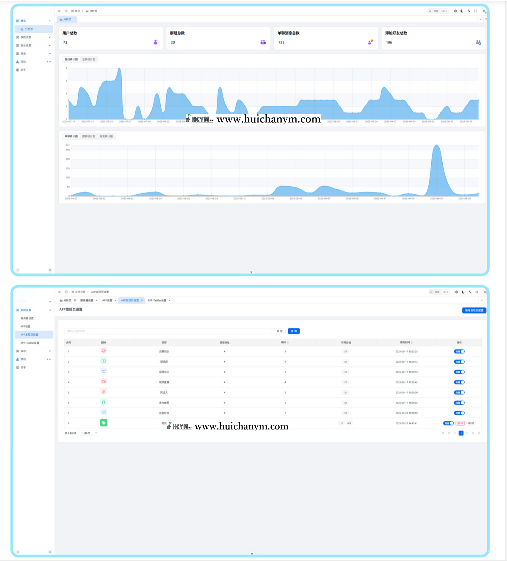Image resolution: width=507 pixels, height=561 pixels.
Task: Switch to the 注册统计图 chart tab
Action: 89,59
